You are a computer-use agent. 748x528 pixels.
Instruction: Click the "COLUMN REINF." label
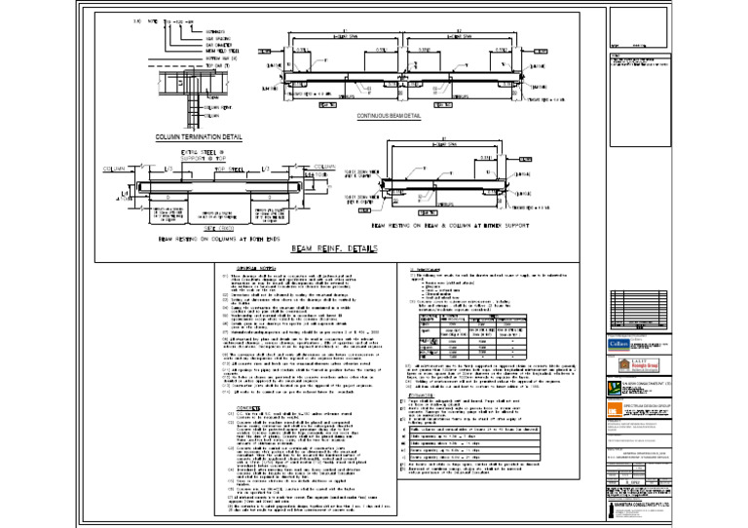218,108
